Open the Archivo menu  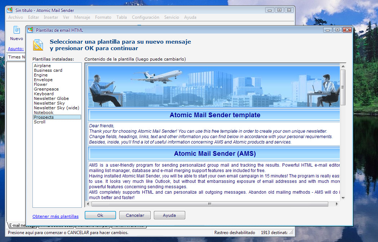pos(15,17)
